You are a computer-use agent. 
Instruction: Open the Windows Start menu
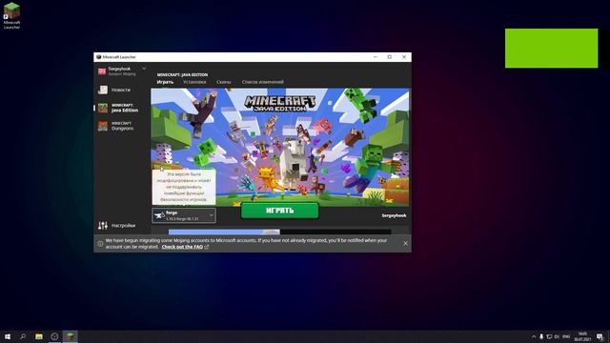(x=8, y=336)
